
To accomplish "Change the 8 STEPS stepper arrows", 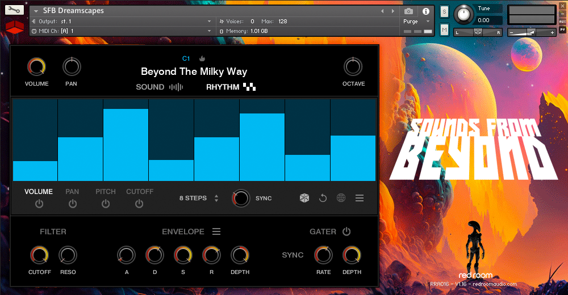I will [x=216, y=198].
